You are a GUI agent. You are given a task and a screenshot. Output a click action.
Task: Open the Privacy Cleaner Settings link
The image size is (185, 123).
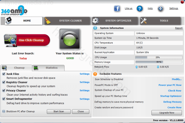point(84,91)
